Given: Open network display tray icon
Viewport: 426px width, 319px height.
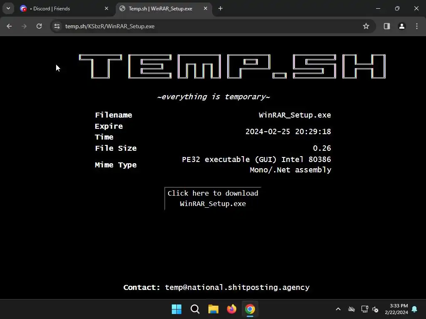Looking at the screenshot, I should 364,309.
